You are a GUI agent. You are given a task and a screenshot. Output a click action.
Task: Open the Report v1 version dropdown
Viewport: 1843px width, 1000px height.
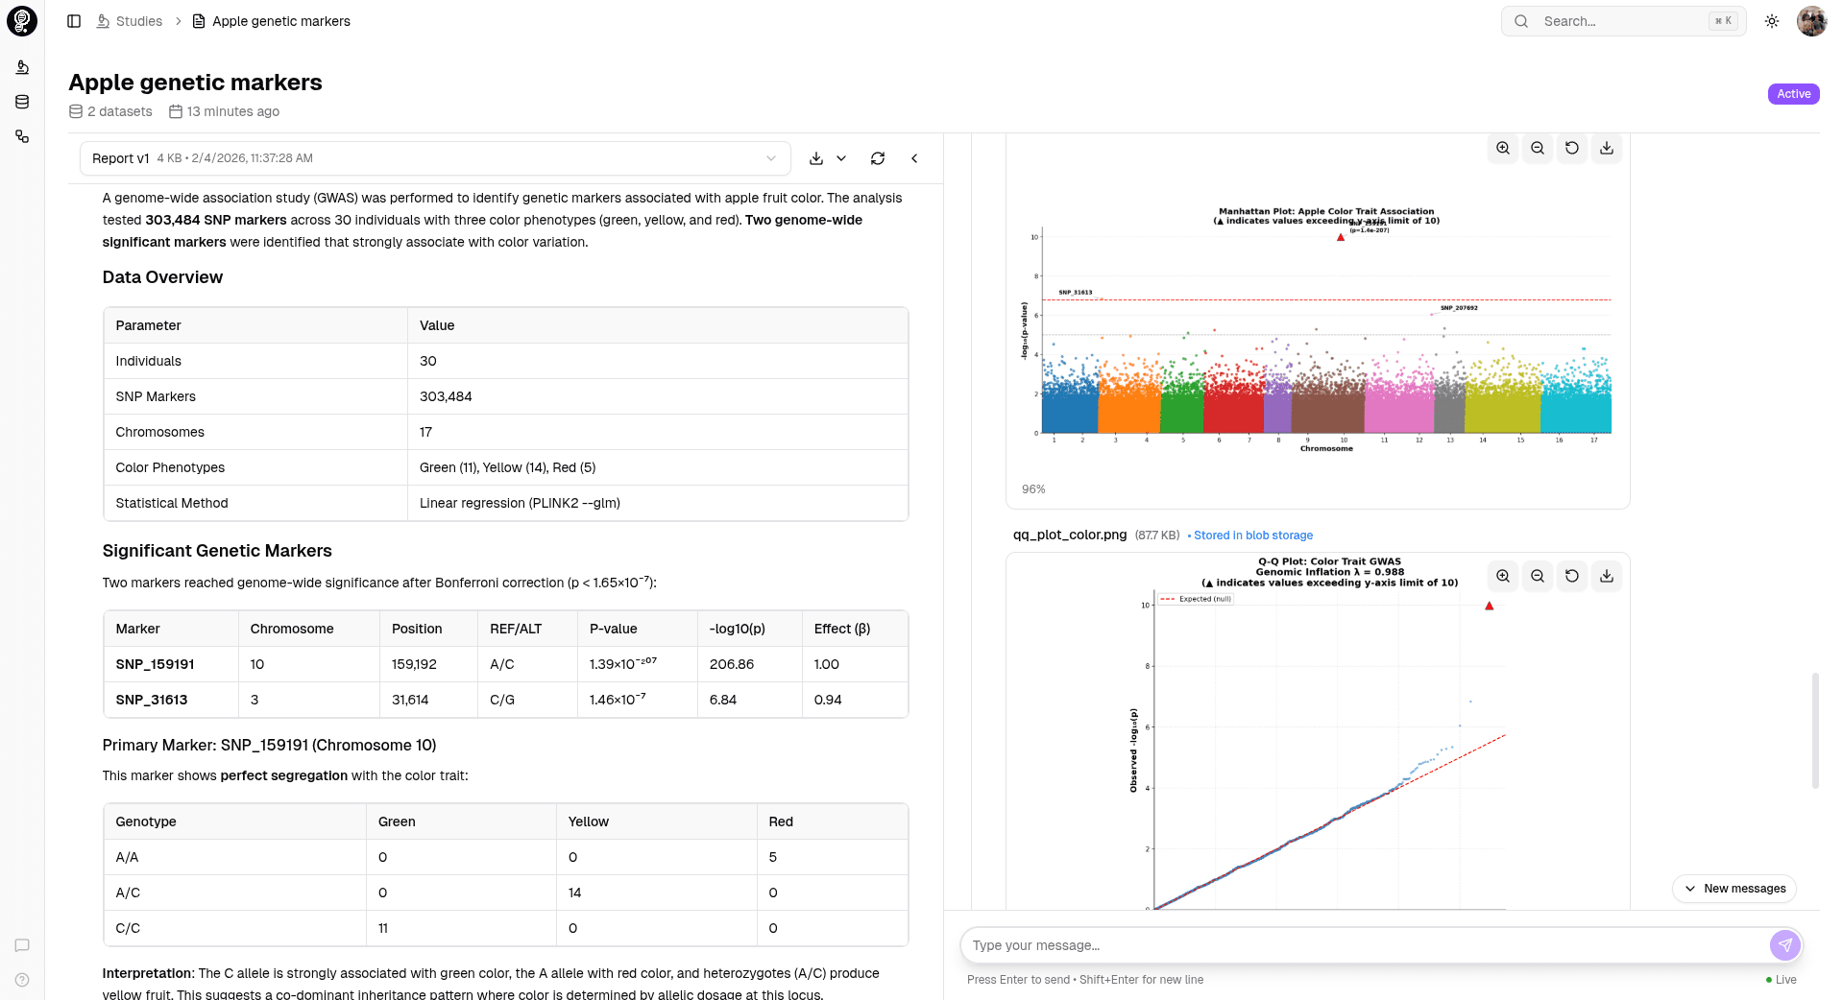tap(435, 158)
